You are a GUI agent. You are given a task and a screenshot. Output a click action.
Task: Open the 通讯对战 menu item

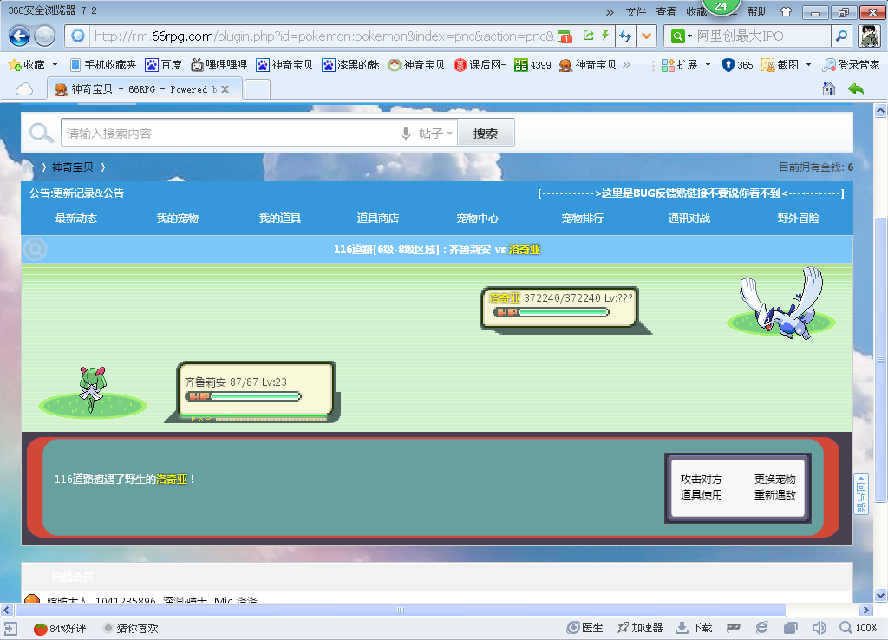(689, 218)
